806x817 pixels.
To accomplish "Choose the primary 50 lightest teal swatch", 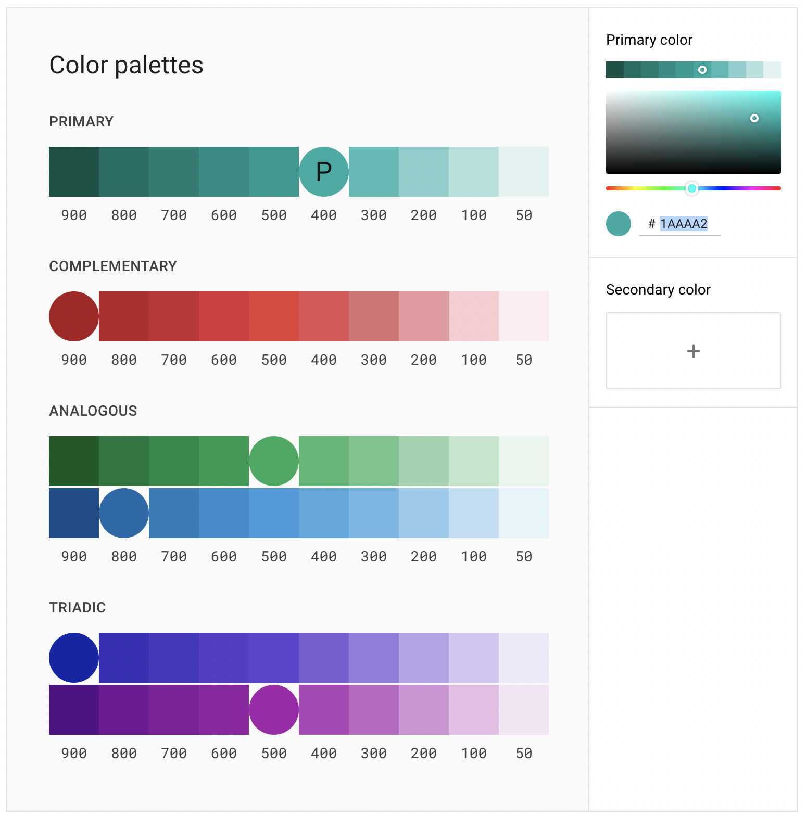I will click(524, 172).
